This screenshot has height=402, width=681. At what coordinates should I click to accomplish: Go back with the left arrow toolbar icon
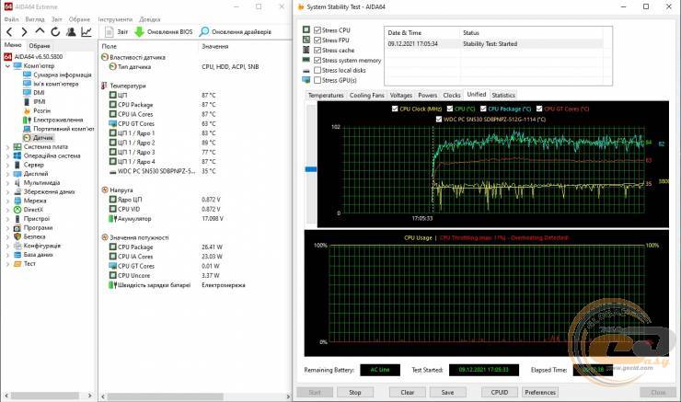pos(9,31)
